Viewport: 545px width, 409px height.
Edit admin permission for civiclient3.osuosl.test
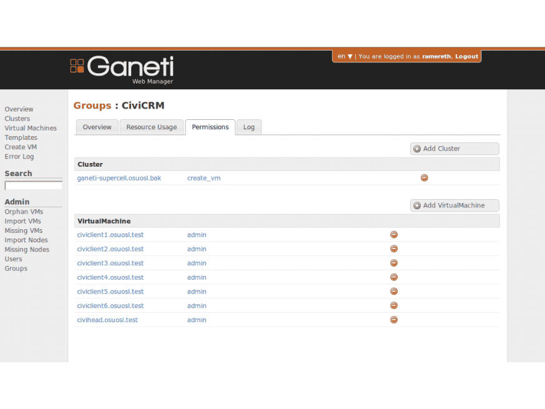[x=197, y=264]
